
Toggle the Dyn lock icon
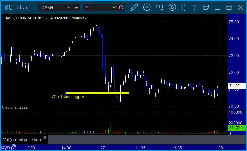point(14,147)
